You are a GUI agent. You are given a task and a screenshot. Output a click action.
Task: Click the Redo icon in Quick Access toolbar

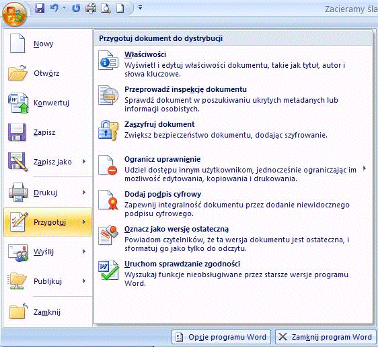(x=76, y=8)
